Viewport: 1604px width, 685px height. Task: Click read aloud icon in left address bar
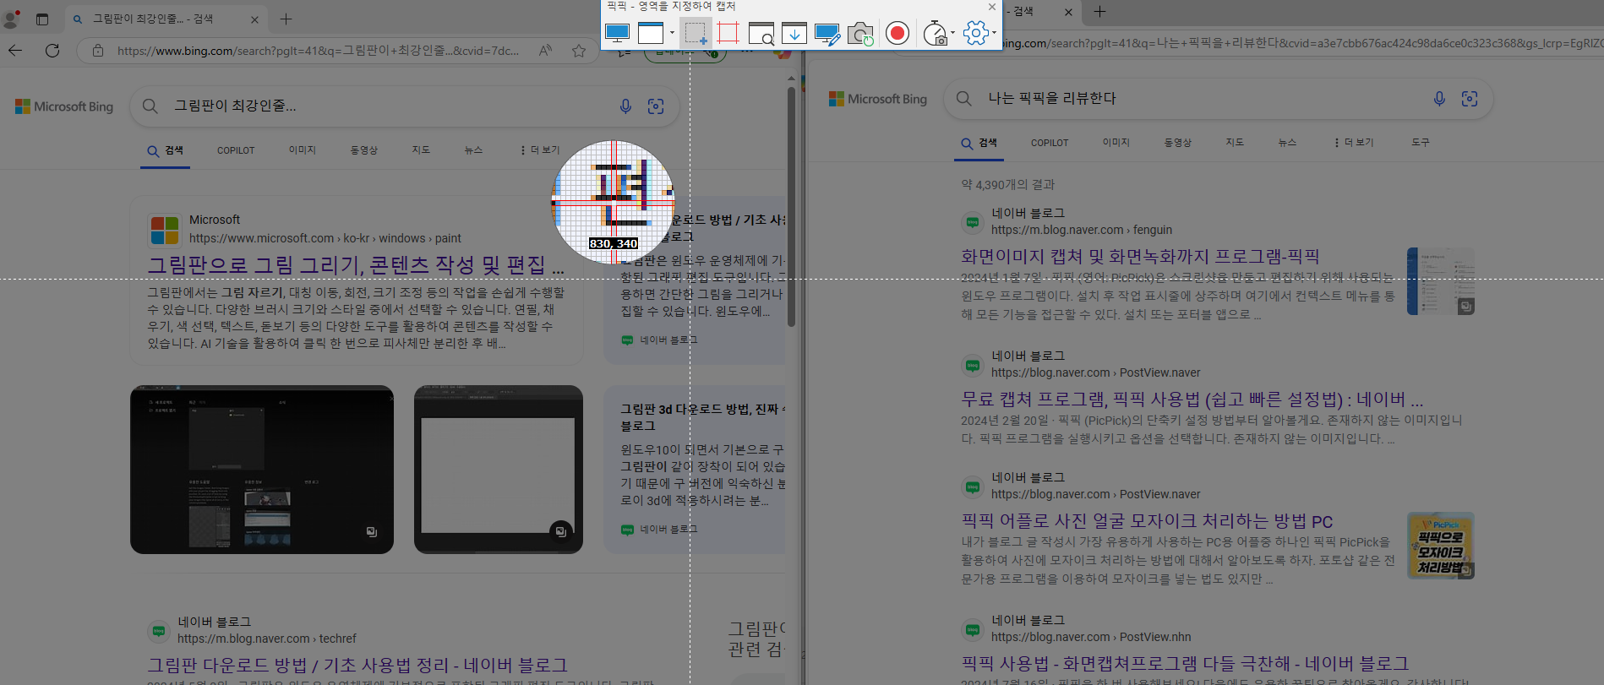point(545,51)
